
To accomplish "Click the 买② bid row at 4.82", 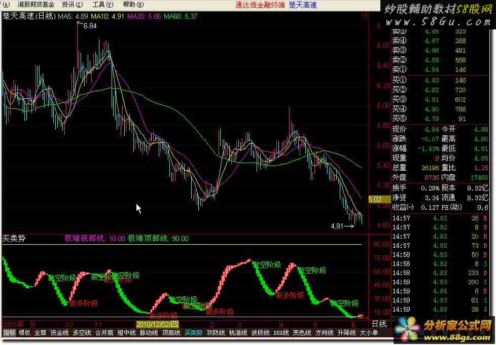I will click(x=440, y=90).
